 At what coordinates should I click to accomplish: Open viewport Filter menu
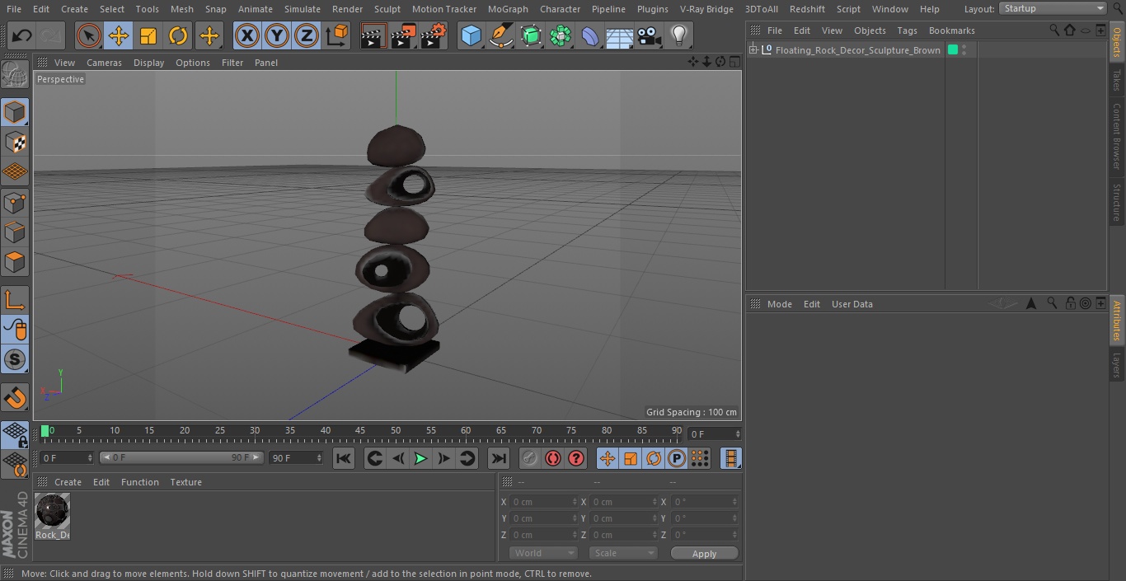click(x=232, y=63)
